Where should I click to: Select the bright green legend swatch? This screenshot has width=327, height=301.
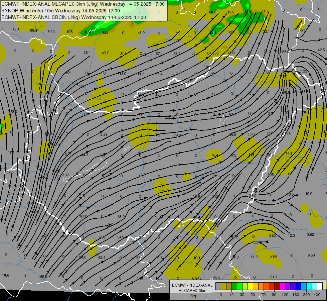tap(240, 286)
